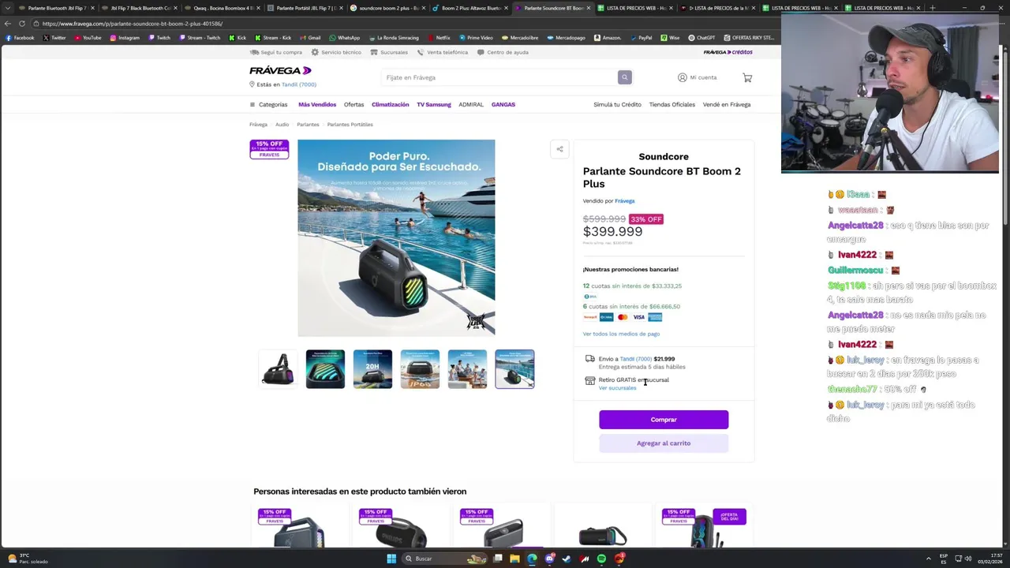Image resolution: width=1010 pixels, height=568 pixels.
Task: Open the clock and date in taskbar
Action: (989, 559)
